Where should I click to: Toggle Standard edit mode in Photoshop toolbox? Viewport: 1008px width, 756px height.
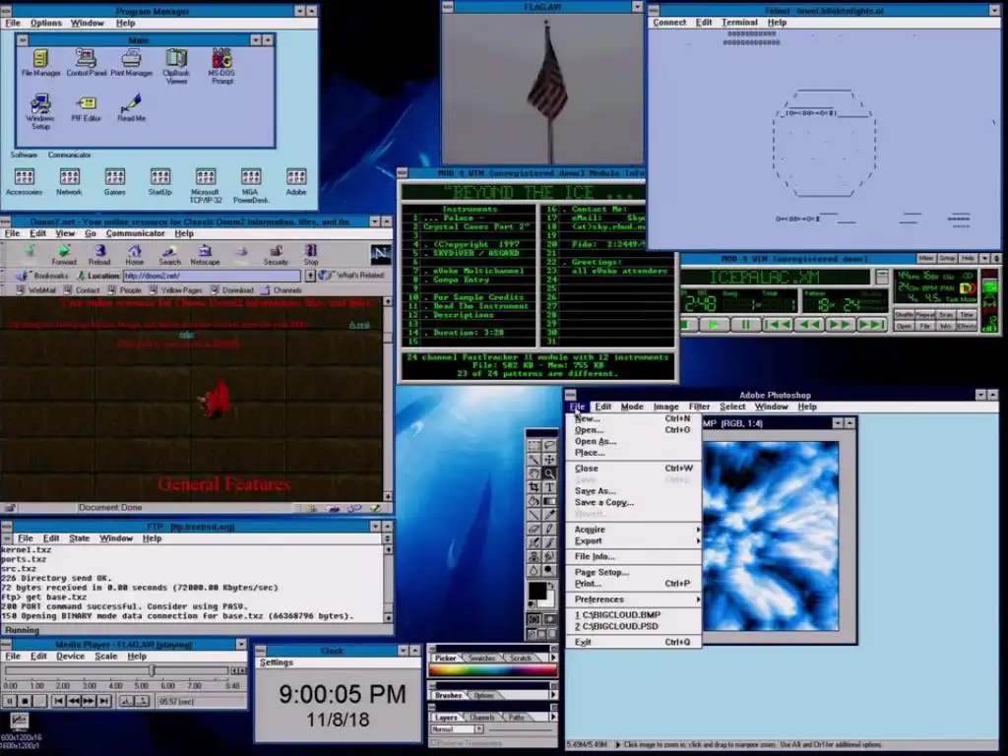[x=534, y=618]
